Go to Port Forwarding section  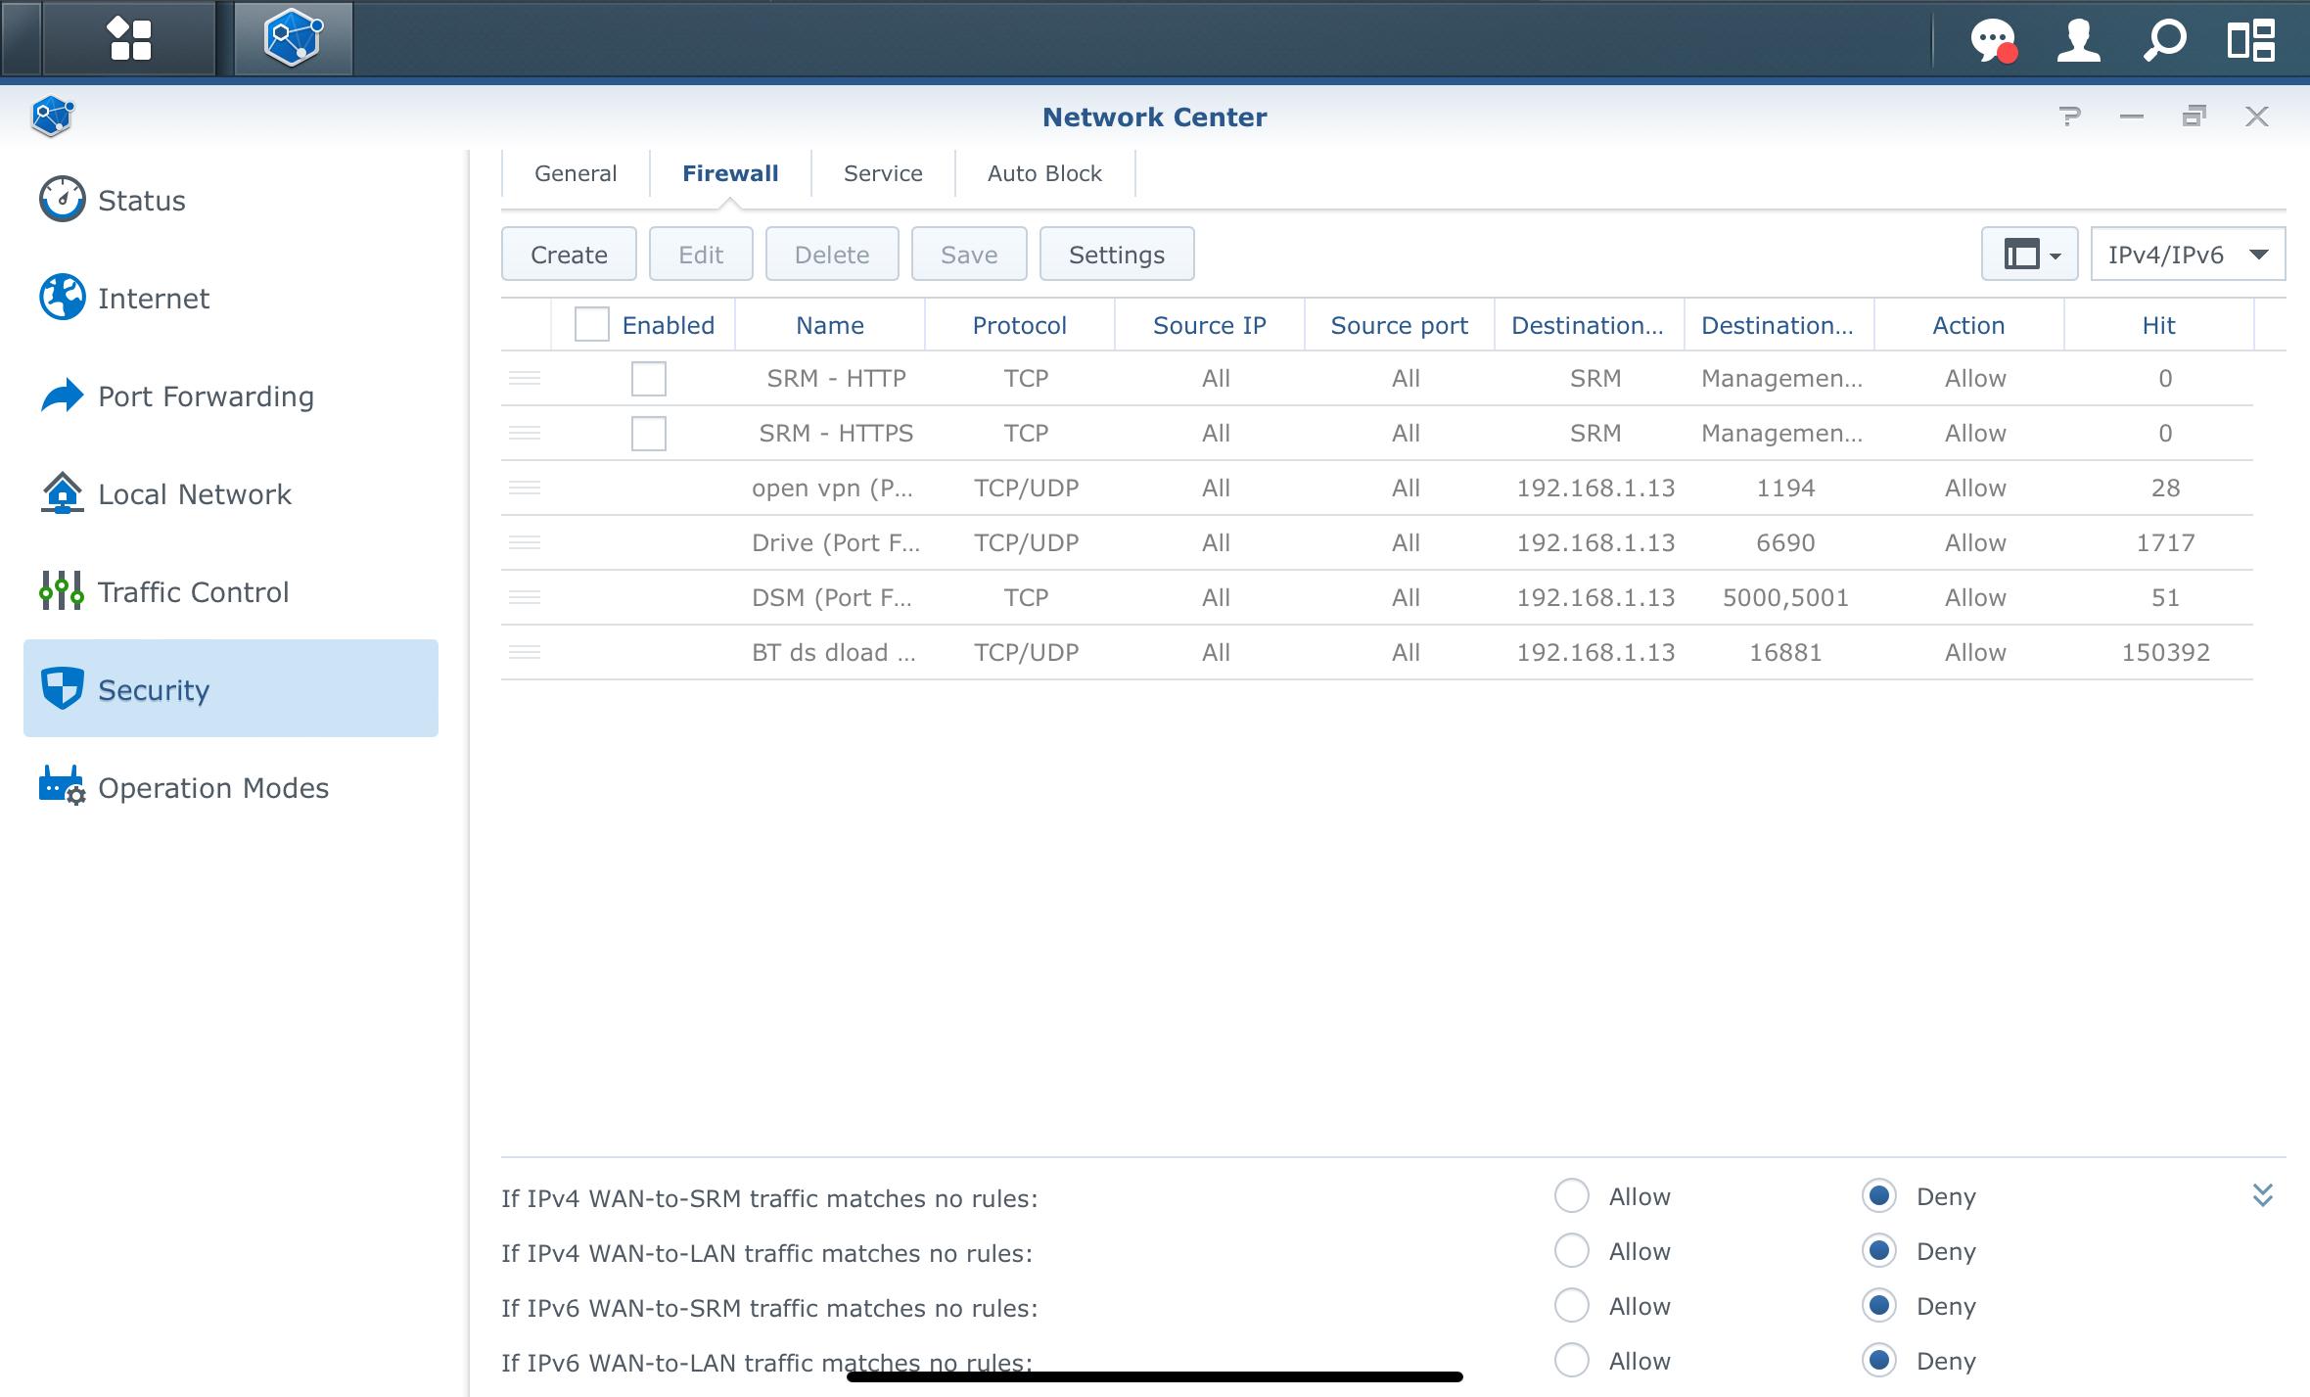pos(206,396)
